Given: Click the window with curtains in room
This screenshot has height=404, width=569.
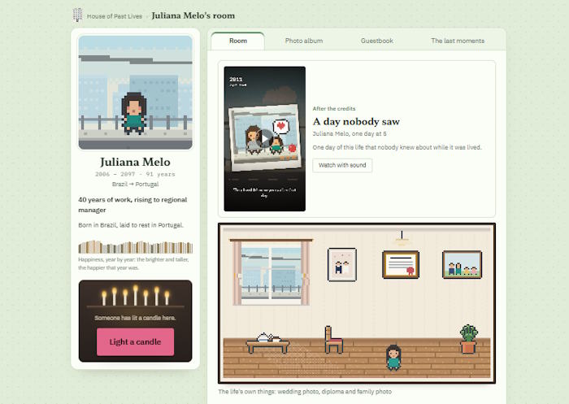Looking at the screenshot, I should (271, 272).
